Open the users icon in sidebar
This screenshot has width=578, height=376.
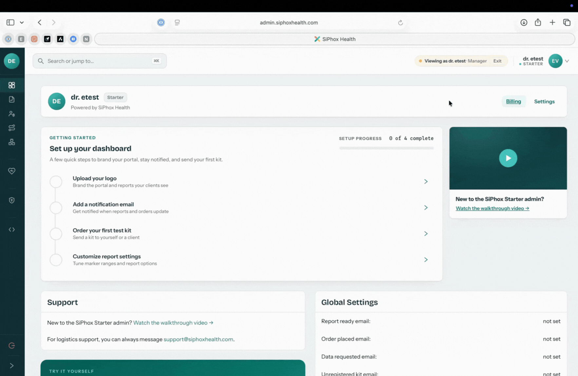click(12, 114)
